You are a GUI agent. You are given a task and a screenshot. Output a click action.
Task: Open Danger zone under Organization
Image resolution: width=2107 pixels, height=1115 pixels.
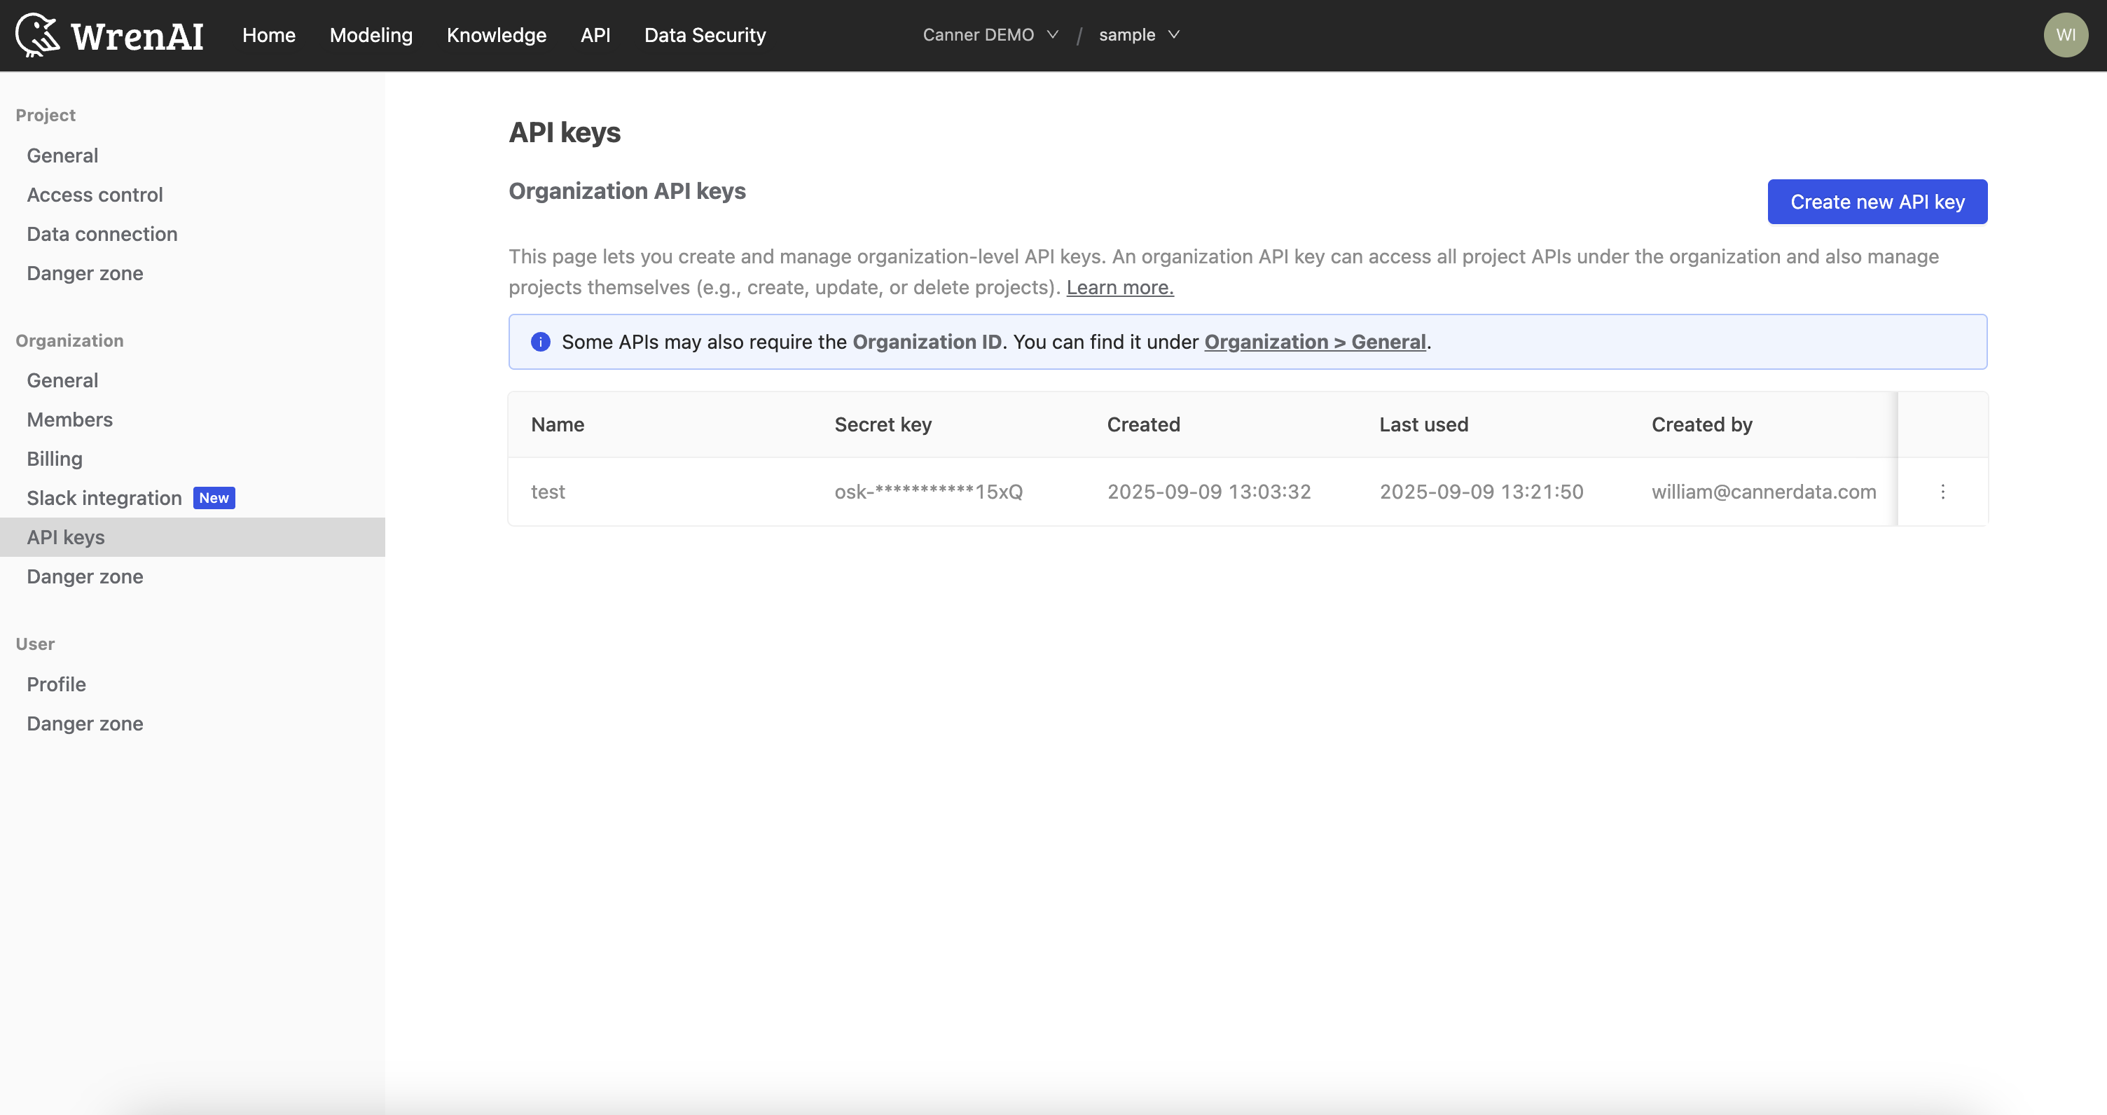click(x=85, y=576)
